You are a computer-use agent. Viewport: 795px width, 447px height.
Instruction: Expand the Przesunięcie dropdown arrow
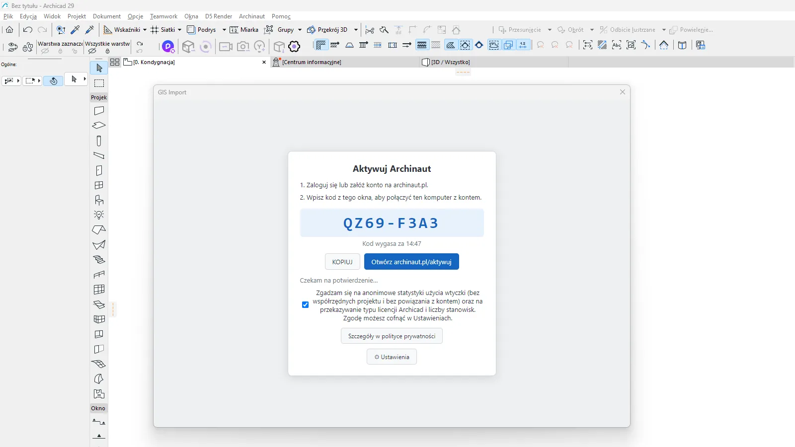(550, 30)
